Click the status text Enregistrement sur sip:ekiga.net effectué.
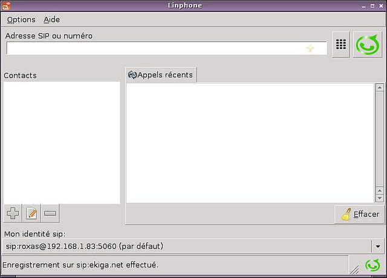387x278 pixels. click(x=80, y=265)
